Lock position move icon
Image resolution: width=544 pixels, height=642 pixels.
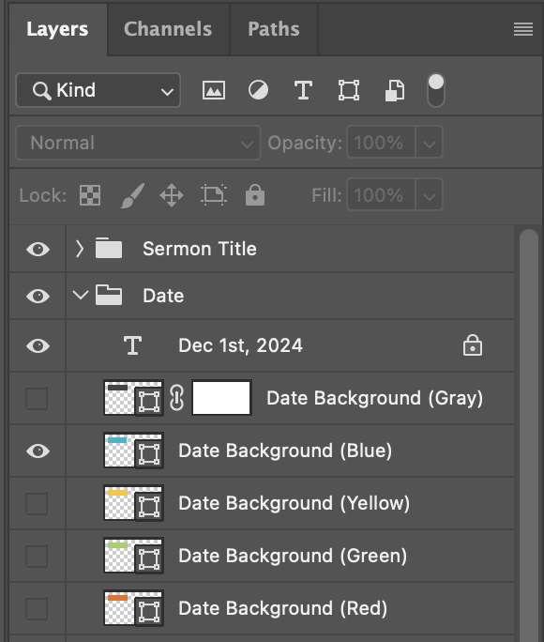pos(172,195)
